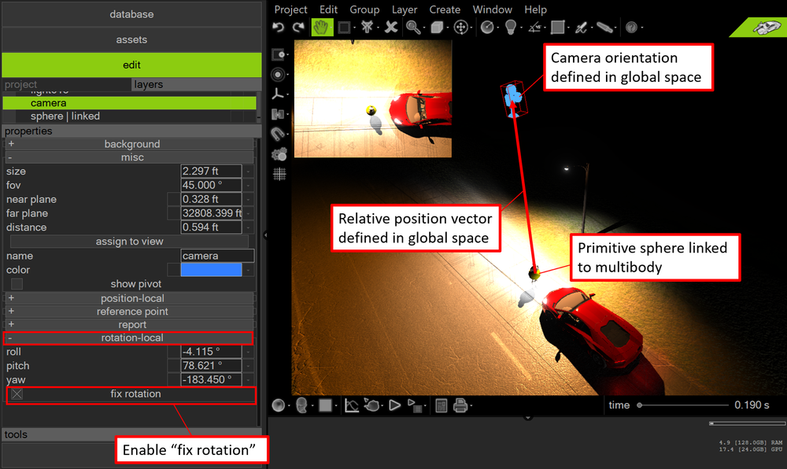Open the dropdown arrow beside color swatch

coord(248,270)
